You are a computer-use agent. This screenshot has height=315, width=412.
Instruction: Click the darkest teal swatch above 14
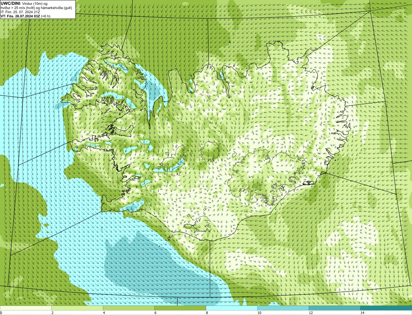(386, 308)
